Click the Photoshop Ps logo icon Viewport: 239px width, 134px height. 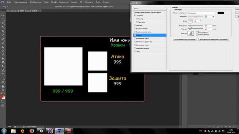click(x=3, y=2)
